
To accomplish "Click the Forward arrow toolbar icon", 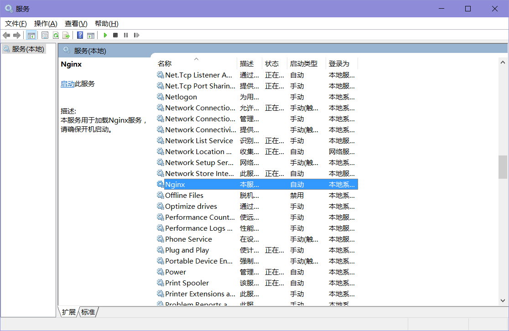I will (17, 35).
